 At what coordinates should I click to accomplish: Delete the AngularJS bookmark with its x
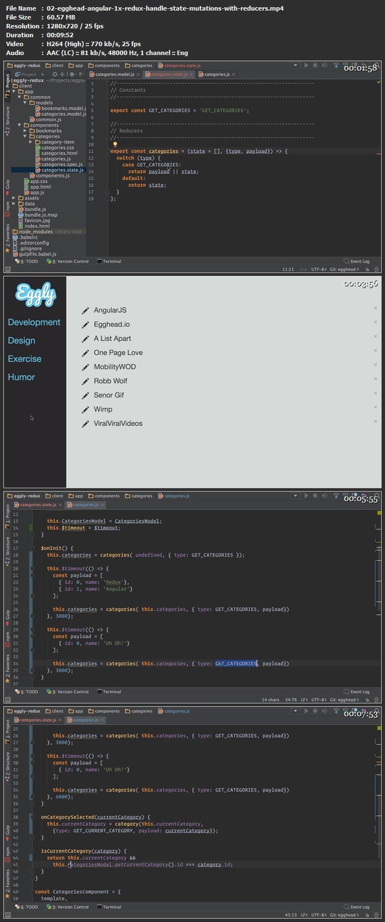375,308
